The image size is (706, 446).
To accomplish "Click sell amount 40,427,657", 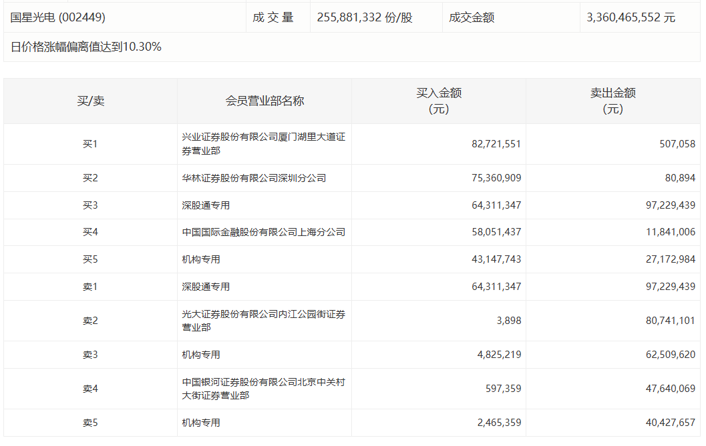I will click(671, 423).
